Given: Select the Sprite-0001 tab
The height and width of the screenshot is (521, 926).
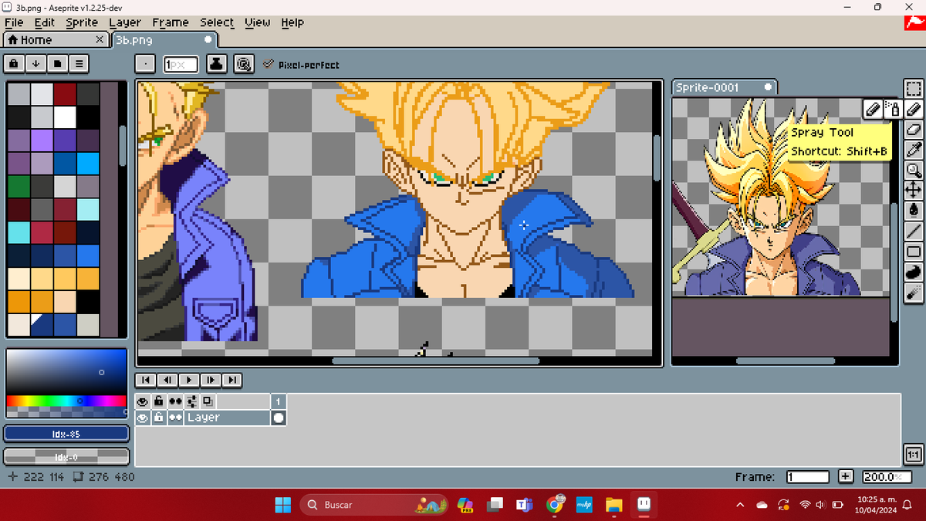Looking at the screenshot, I should click(x=725, y=87).
